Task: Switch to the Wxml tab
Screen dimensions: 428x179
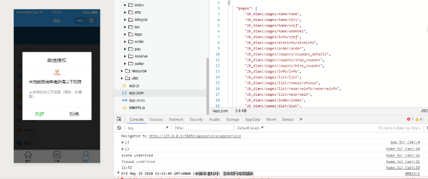Action: pyautogui.click(x=271, y=119)
